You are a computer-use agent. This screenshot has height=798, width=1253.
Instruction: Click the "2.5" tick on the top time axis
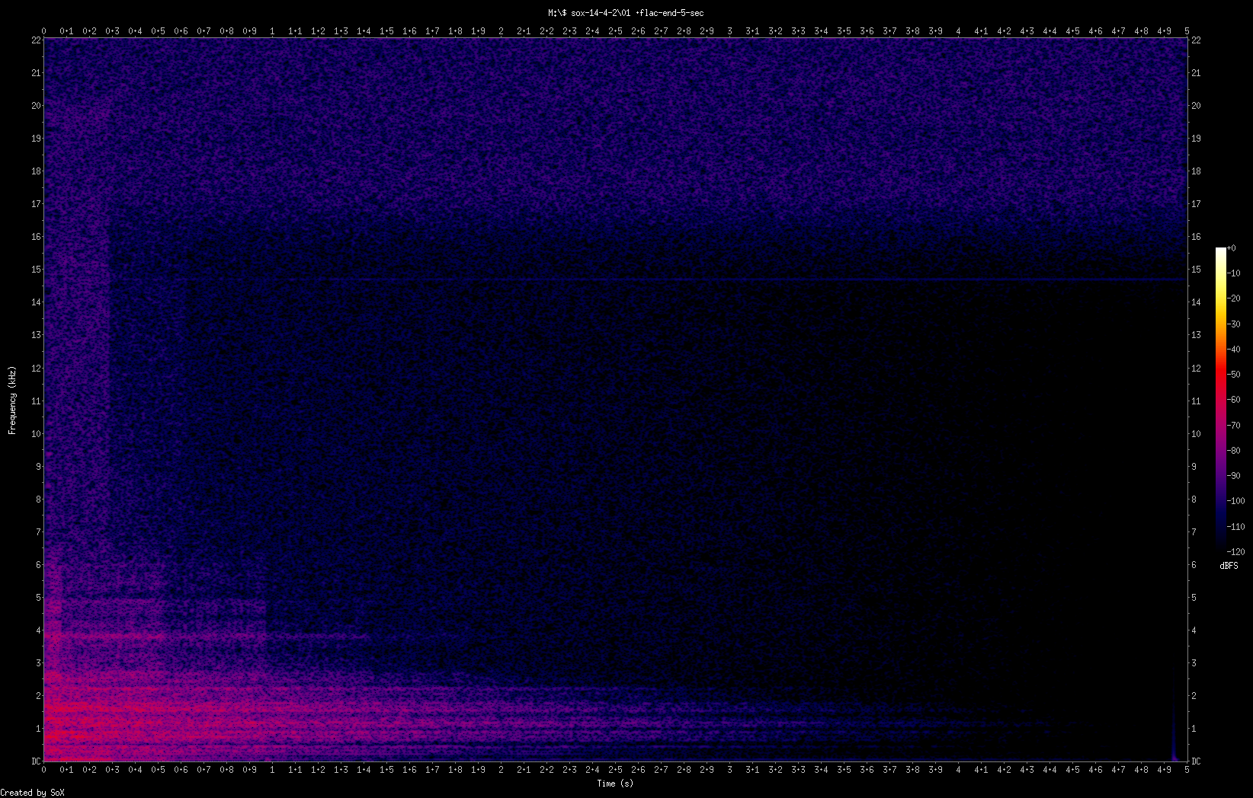(615, 31)
